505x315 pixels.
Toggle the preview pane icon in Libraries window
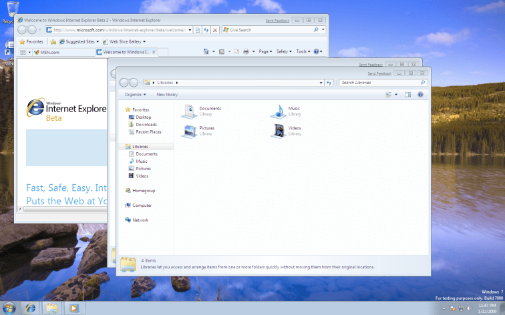(407, 95)
